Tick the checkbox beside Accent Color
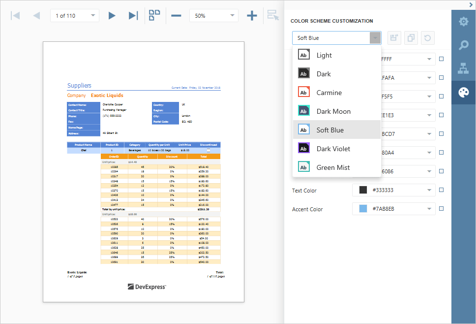476x324 pixels. pos(441,209)
